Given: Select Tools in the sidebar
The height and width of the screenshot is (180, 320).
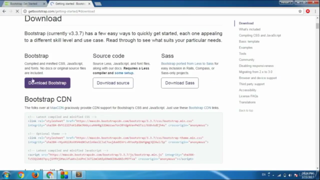Looking at the screenshot, I should coord(242,53).
